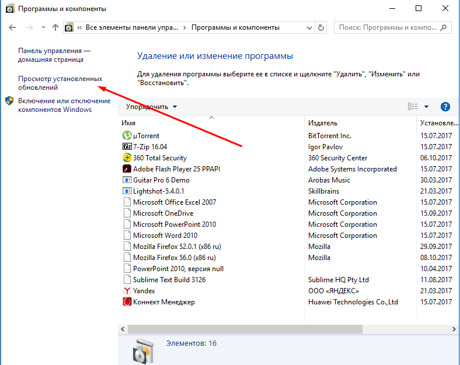Open Включение или отключение компонентов Windows
460x365 pixels.
(x=64, y=105)
